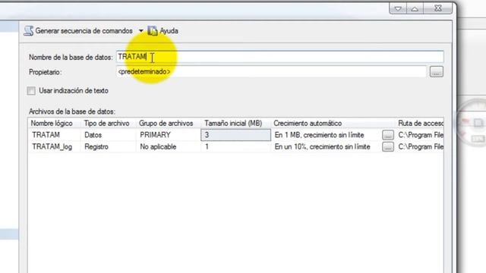Click the Registro file type cell
The width and height of the screenshot is (486, 273).
point(109,146)
